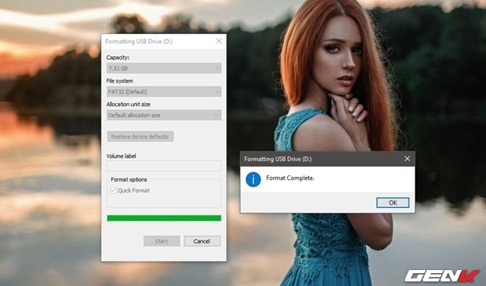Click Restore device defaults button
This screenshot has width=486, height=286.
[x=140, y=137]
